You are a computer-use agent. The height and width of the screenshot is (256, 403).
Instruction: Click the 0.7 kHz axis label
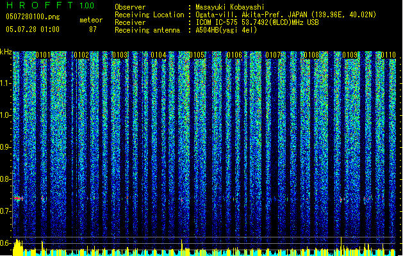coord(6,211)
